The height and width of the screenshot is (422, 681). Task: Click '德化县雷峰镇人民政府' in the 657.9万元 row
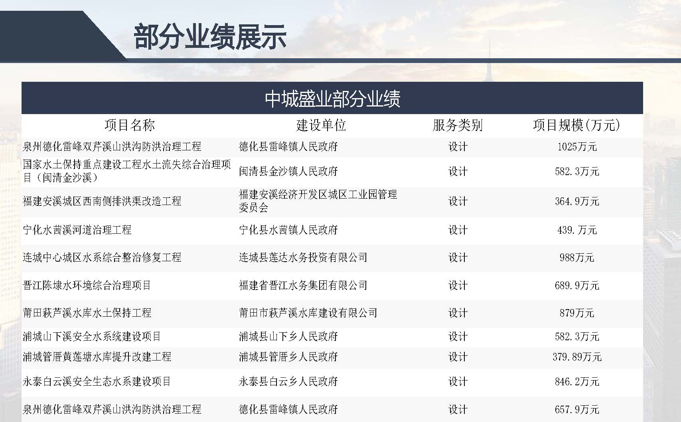[x=288, y=409]
